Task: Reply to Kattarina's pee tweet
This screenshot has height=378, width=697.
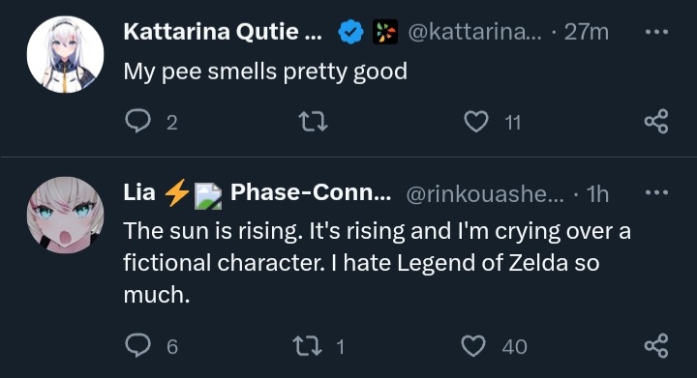Action: (138, 121)
